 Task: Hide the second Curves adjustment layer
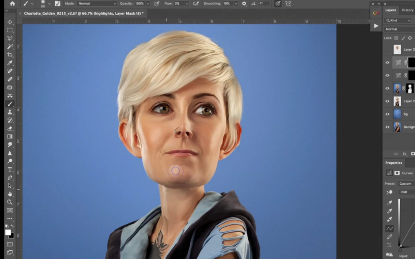[387, 75]
